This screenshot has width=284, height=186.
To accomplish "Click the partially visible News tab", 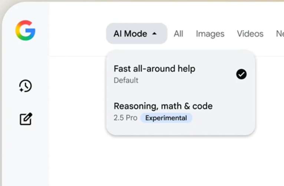I will (280, 34).
